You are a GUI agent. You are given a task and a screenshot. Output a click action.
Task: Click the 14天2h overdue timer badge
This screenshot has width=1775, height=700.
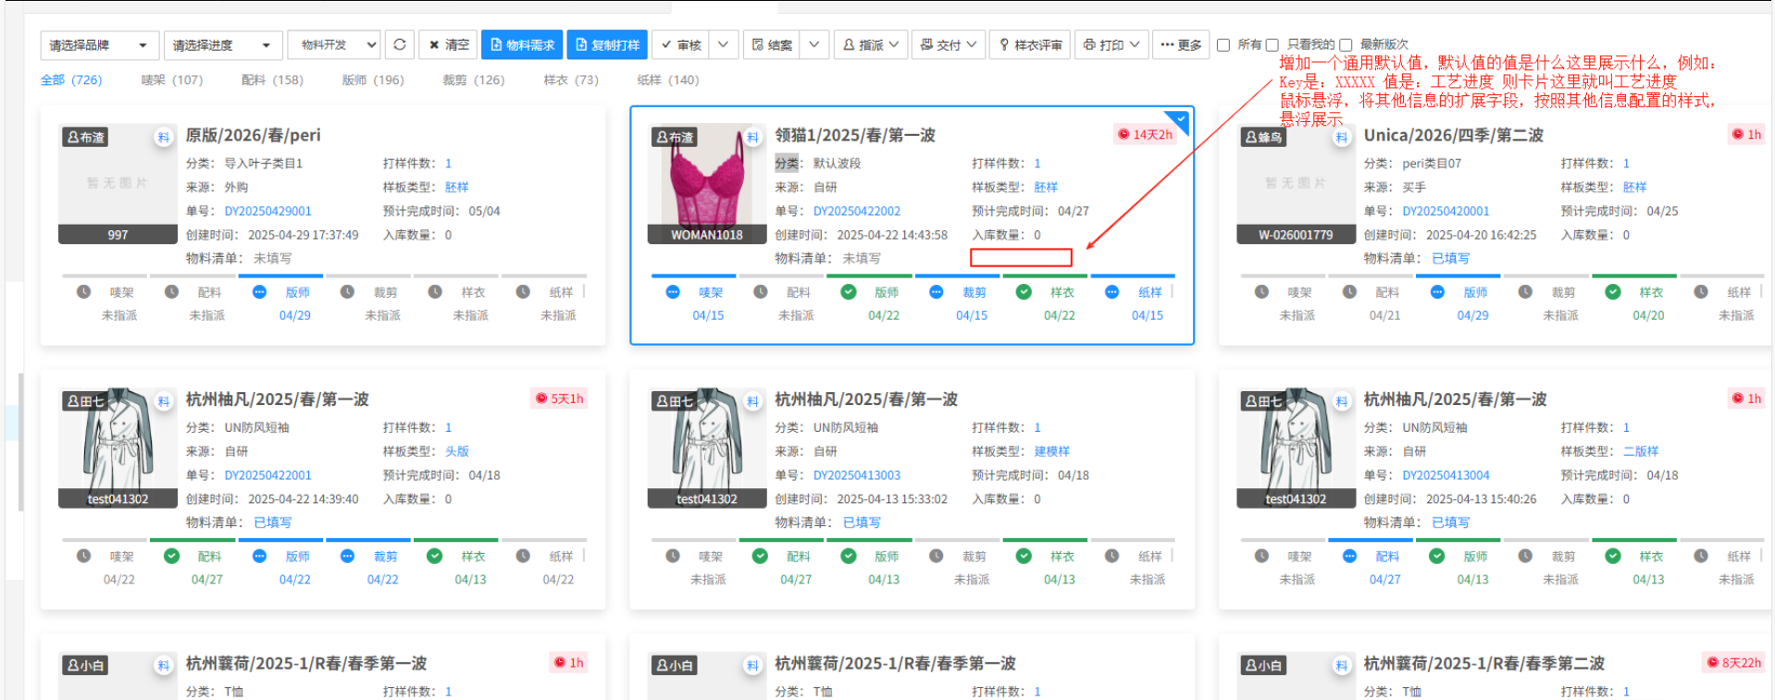click(x=1145, y=134)
